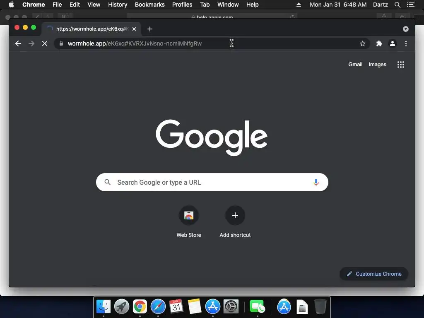
Task: Open the tab search dropdown arrow
Action: (x=406, y=29)
